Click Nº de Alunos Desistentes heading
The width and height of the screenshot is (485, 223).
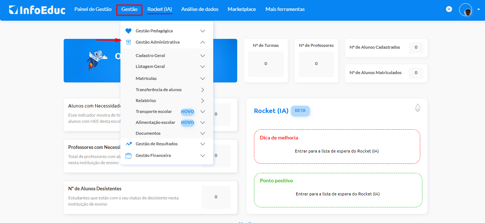tap(95, 189)
